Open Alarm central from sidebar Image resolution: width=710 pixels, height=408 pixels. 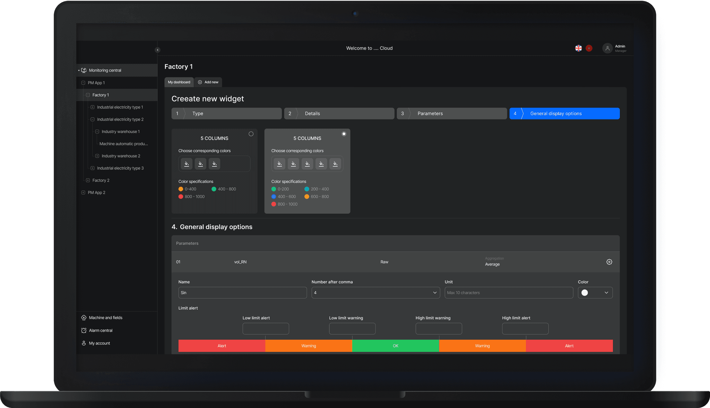click(x=101, y=330)
